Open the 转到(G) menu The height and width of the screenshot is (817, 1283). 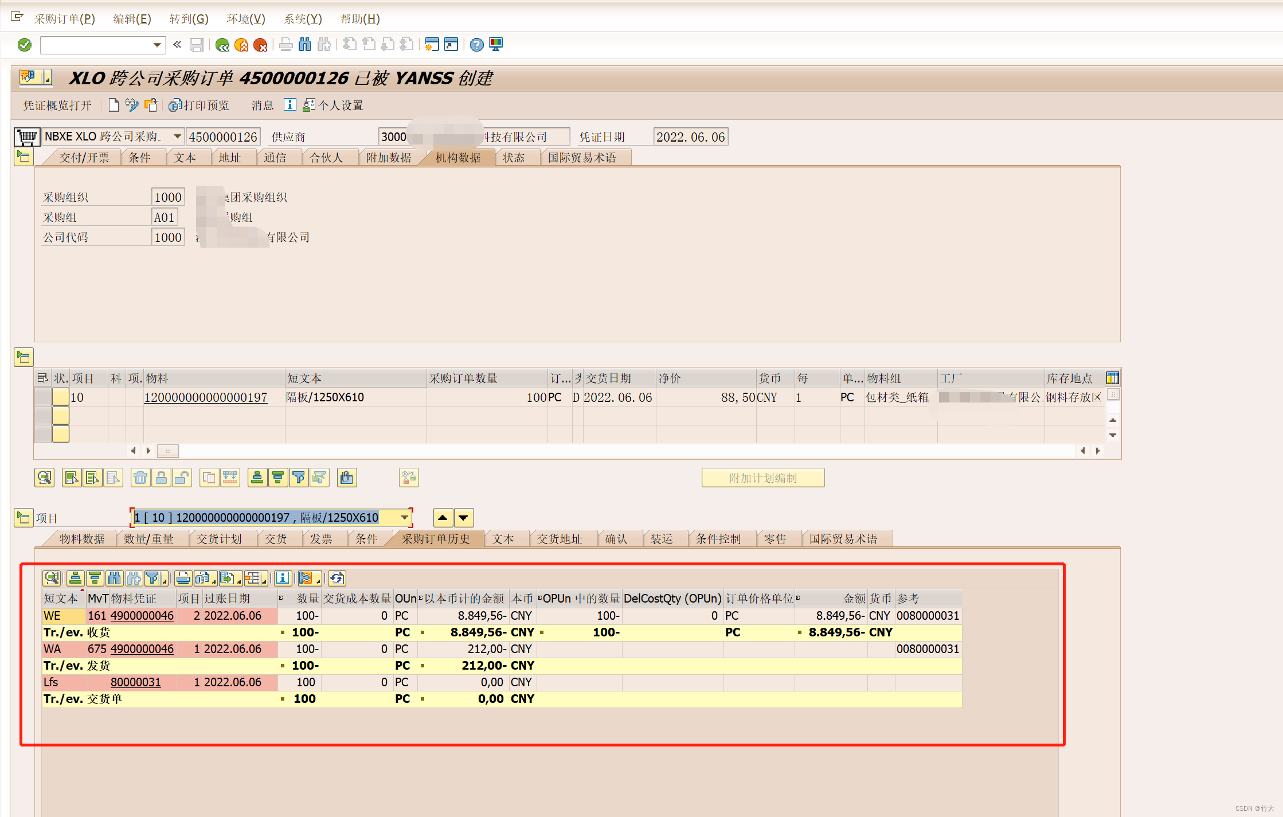pos(189,19)
